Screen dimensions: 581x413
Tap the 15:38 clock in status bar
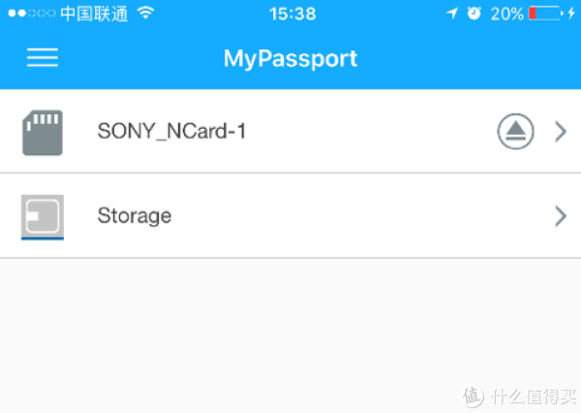click(292, 15)
